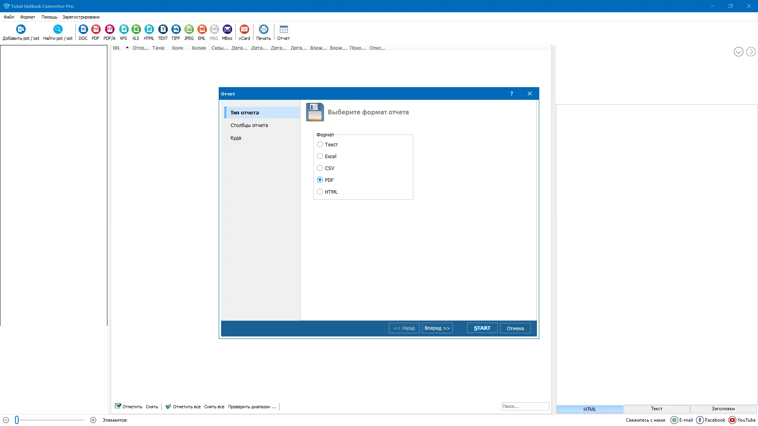Click the MBox format icon
Image resolution: width=758 pixels, height=426 pixels.
tap(227, 30)
